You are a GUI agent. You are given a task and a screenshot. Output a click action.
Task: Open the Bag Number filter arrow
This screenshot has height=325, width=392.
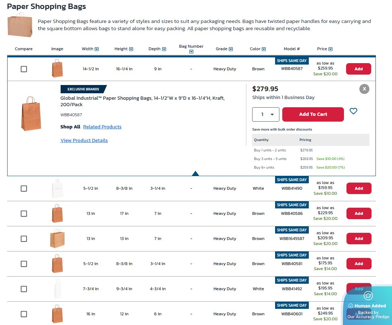tap(191, 52)
